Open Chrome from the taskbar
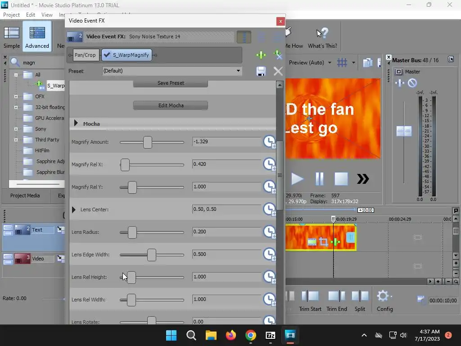Screen dimensions: 461x346 [250, 335]
